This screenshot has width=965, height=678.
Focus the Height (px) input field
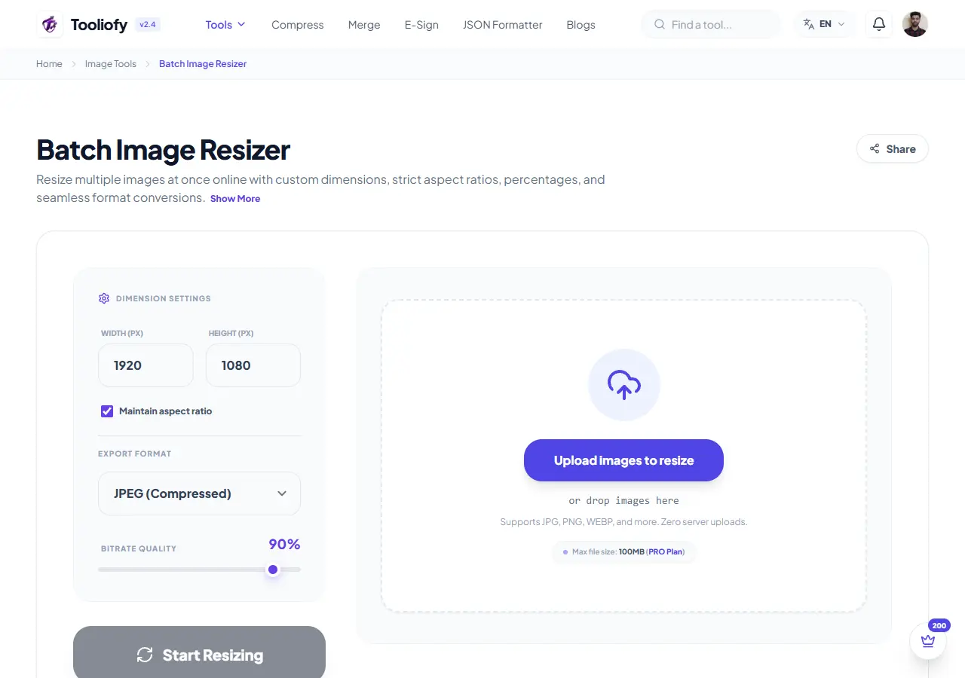[x=253, y=365]
